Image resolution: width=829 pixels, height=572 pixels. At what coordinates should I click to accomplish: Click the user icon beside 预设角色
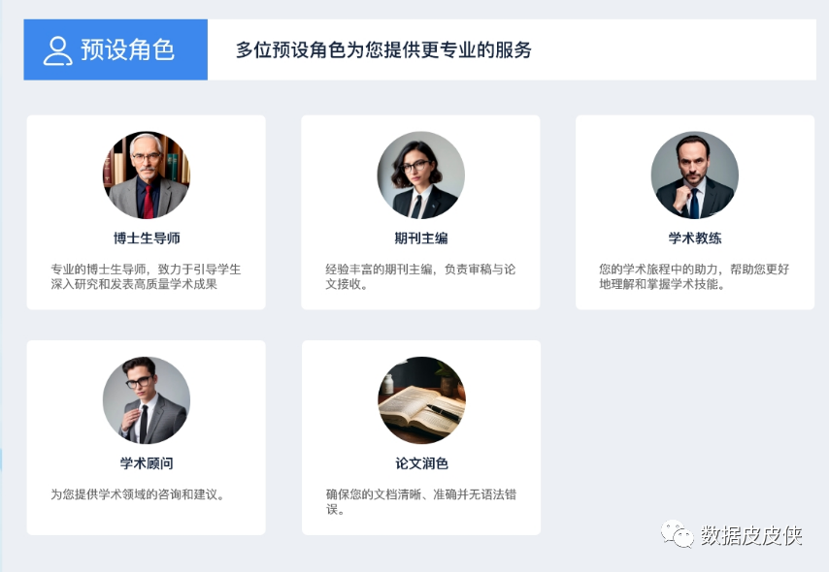click(57, 50)
